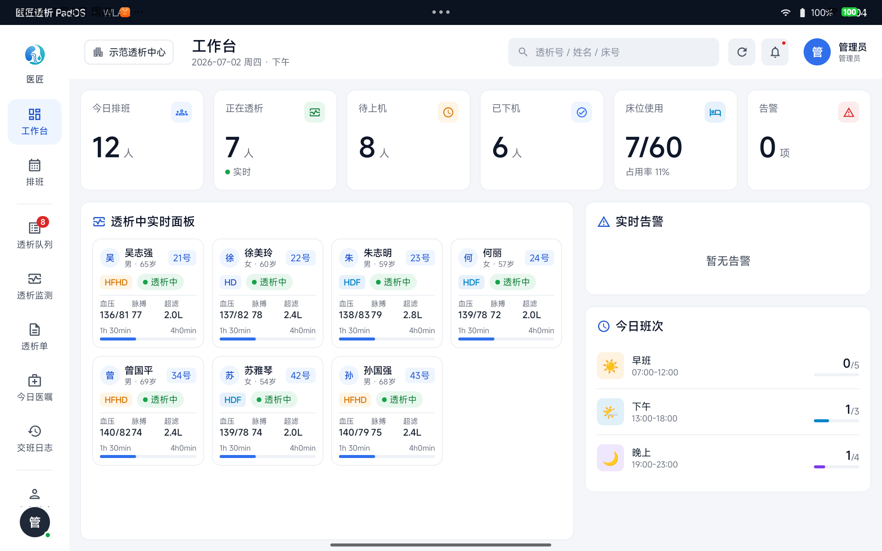The height and width of the screenshot is (551, 882).
Task: Open the notification bell
Action: pyautogui.click(x=775, y=52)
